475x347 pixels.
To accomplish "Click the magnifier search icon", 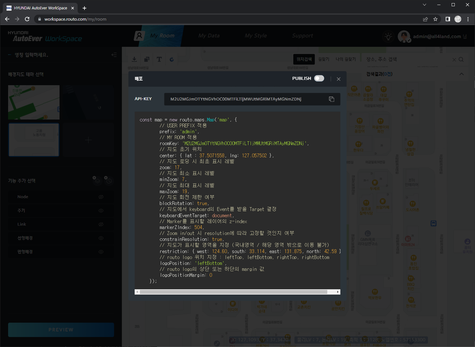I will point(461,59).
